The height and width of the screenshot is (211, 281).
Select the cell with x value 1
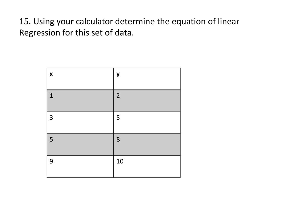pos(80,101)
